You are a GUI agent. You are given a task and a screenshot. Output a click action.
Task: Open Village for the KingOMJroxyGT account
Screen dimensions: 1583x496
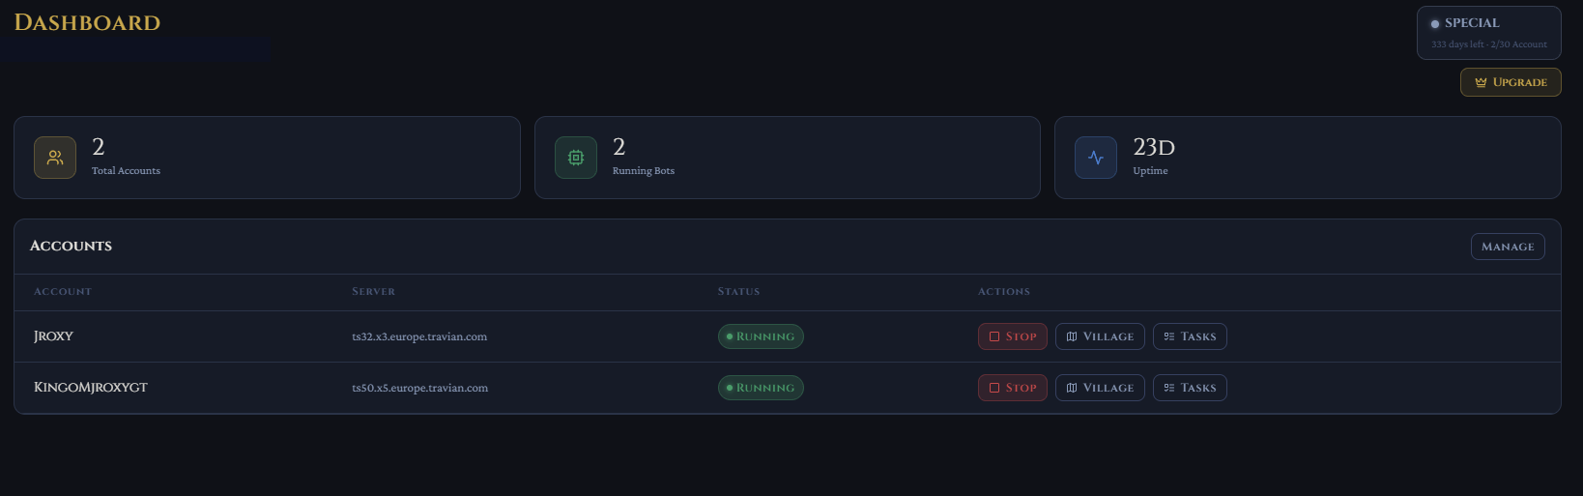1100,388
